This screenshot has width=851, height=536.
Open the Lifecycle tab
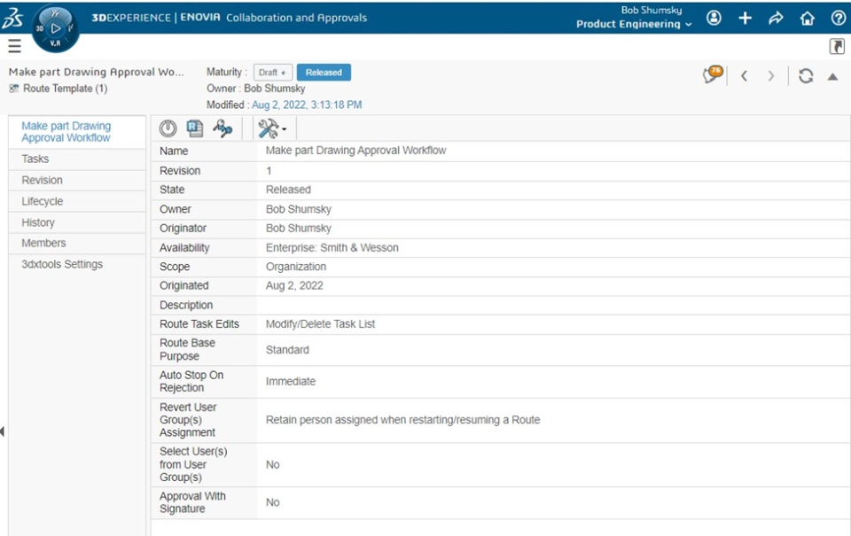[77, 201]
